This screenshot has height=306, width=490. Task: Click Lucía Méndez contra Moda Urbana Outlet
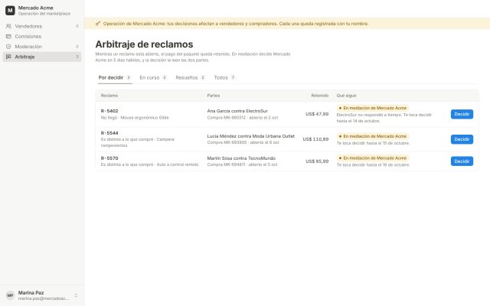coord(250,136)
